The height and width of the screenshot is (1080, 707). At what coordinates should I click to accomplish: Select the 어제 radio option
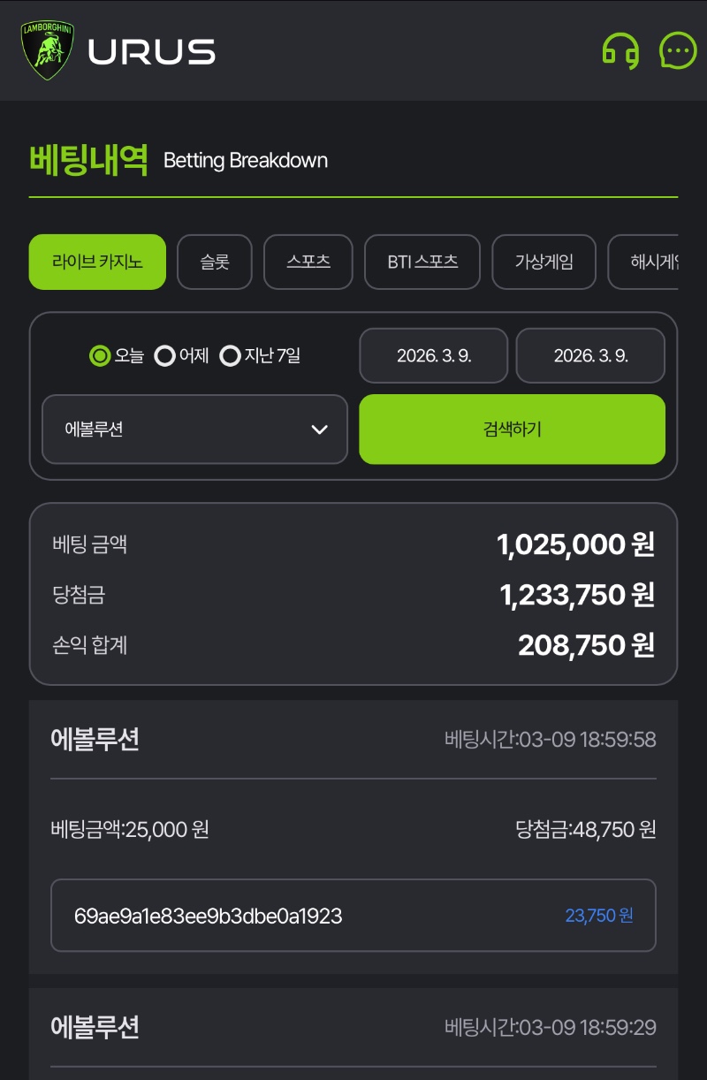(x=165, y=356)
